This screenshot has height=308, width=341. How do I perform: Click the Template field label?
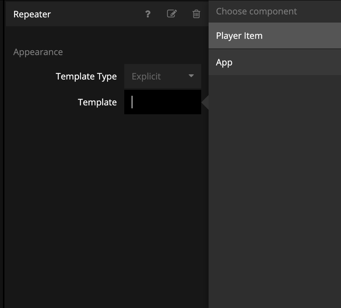pos(97,102)
